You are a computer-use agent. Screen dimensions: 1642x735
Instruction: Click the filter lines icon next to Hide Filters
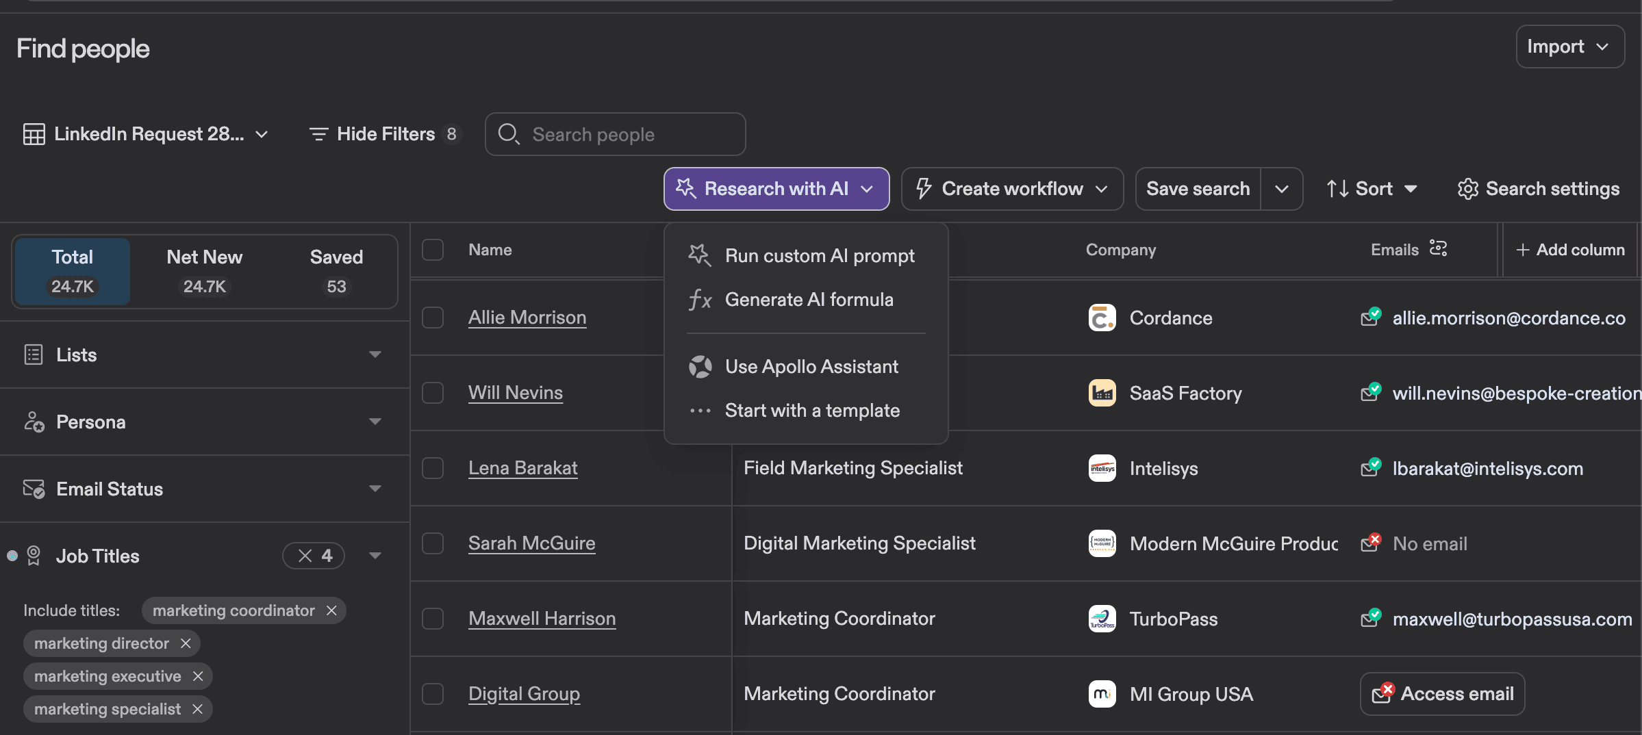tap(318, 134)
